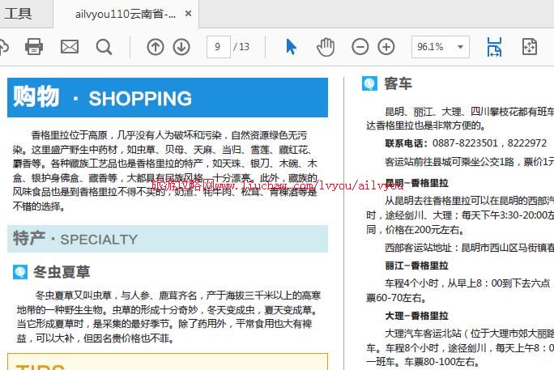Open the search magnifier tool
This screenshot has height=370, width=554.
pyautogui.click(x=104, y=47)
